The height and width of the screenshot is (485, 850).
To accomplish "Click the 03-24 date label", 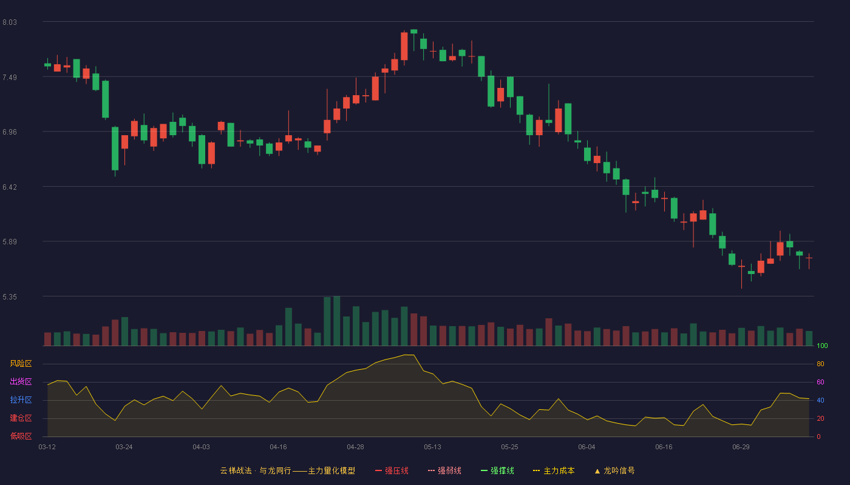I will point(124,447).
